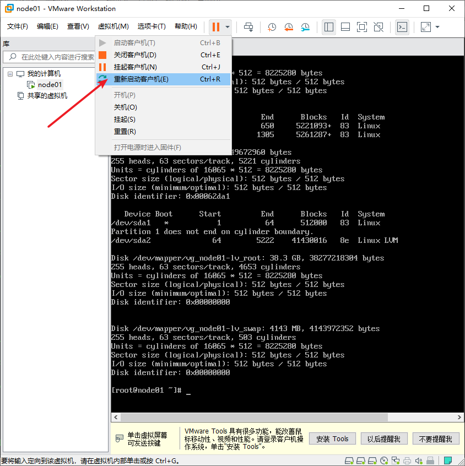
Task: Click the printer status icon
Action: (407, 460)
